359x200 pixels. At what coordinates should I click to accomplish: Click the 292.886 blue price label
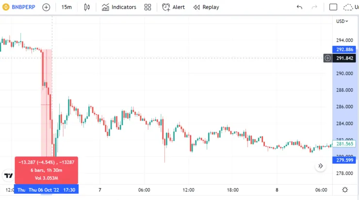(344, 49)
